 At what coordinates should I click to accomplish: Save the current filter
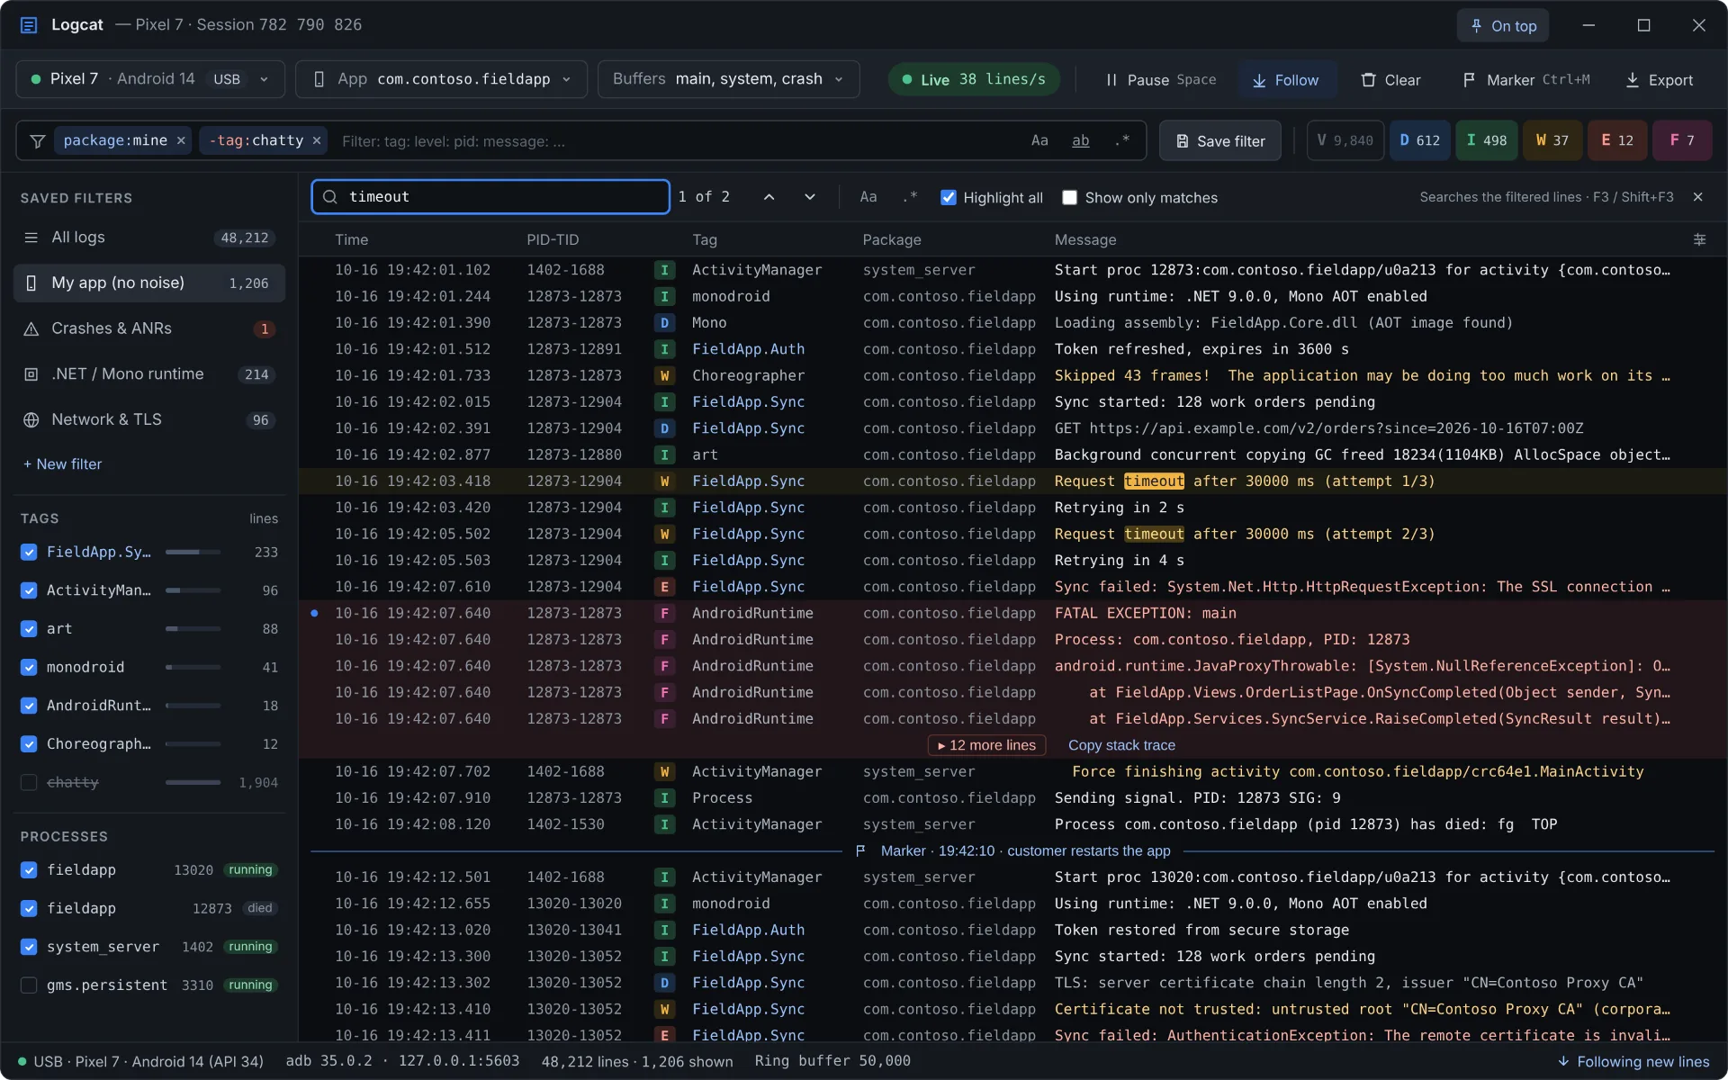point(1219,141)
